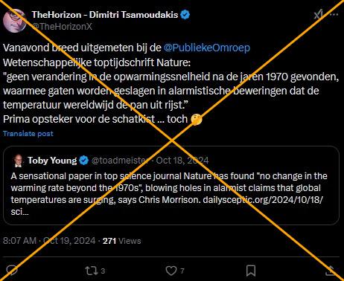Click the 8:07 AM Oct 19, 2024 timestamp
This screenshot has width=344, height=281.
coord(49,241)
